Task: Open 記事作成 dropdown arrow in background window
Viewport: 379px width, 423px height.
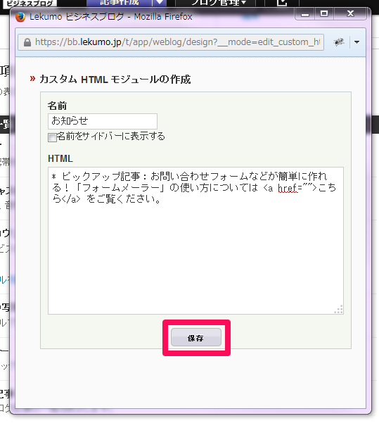Action: pos(160,3)
